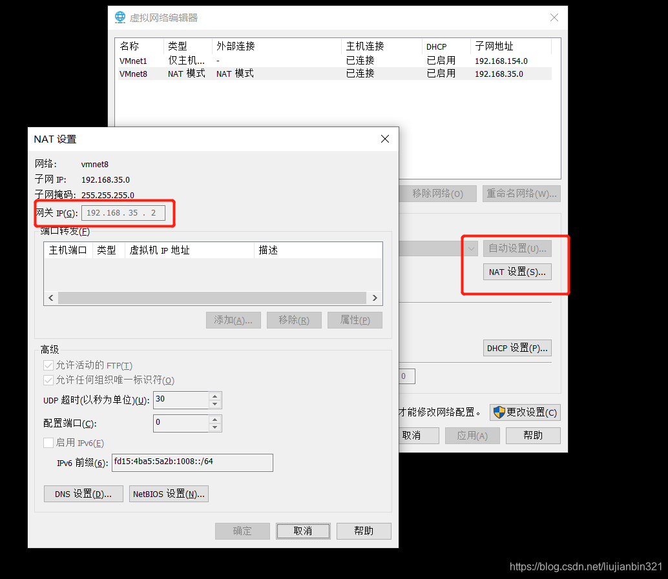The width and height of the screenshot is (668, 579).
Task: Select the VMnet1 network row
Action: [x=133, y=60]
